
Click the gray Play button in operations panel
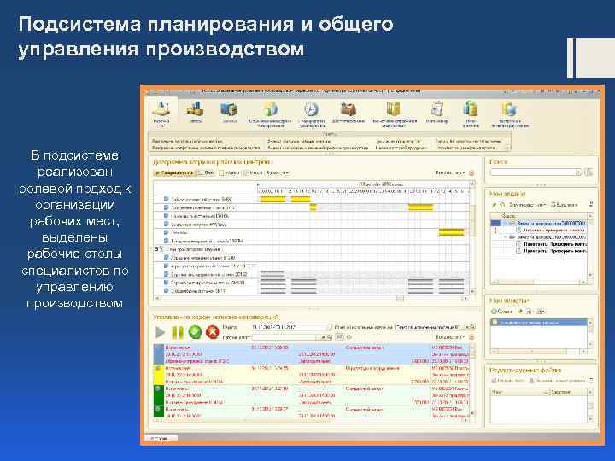[x=160, y=332]
